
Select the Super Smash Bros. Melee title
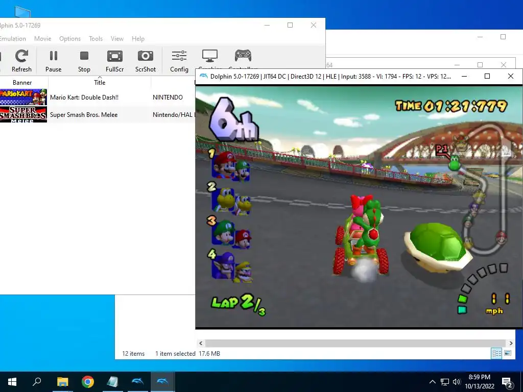[84, 115]
